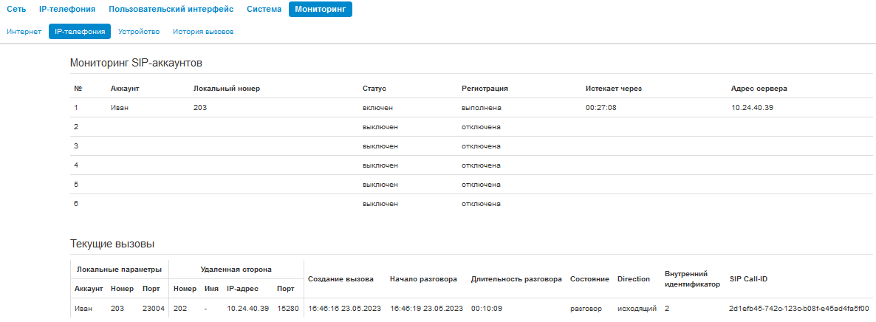Image resolution: width=876 pixels, height=322 pixels.
Task: Switch to IP-телефония main menu tab
Action: pyautogui.click(x=67, y=10)
